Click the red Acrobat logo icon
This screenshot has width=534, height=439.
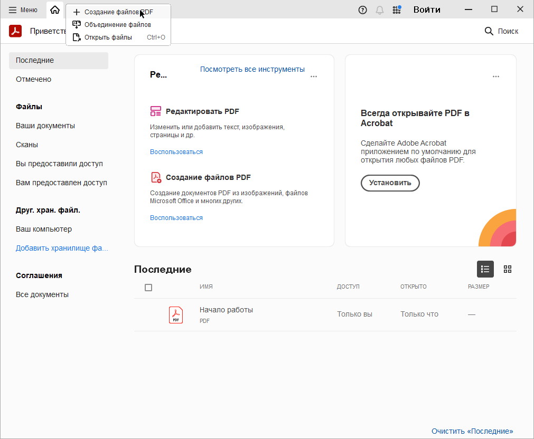click(15, 31)
